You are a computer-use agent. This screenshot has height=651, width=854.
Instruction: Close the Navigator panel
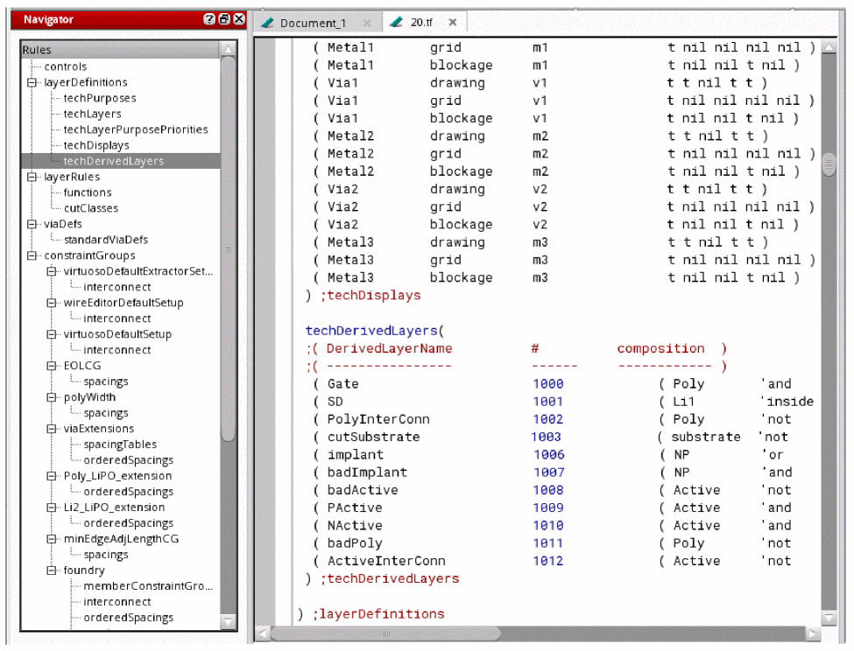237,19
